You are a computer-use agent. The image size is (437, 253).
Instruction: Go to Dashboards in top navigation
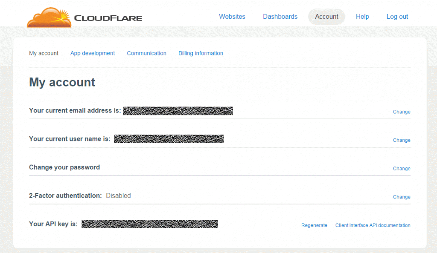click(x=280, y=17)
